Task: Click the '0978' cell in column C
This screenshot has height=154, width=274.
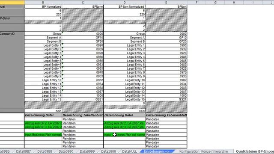Action: 83,72
